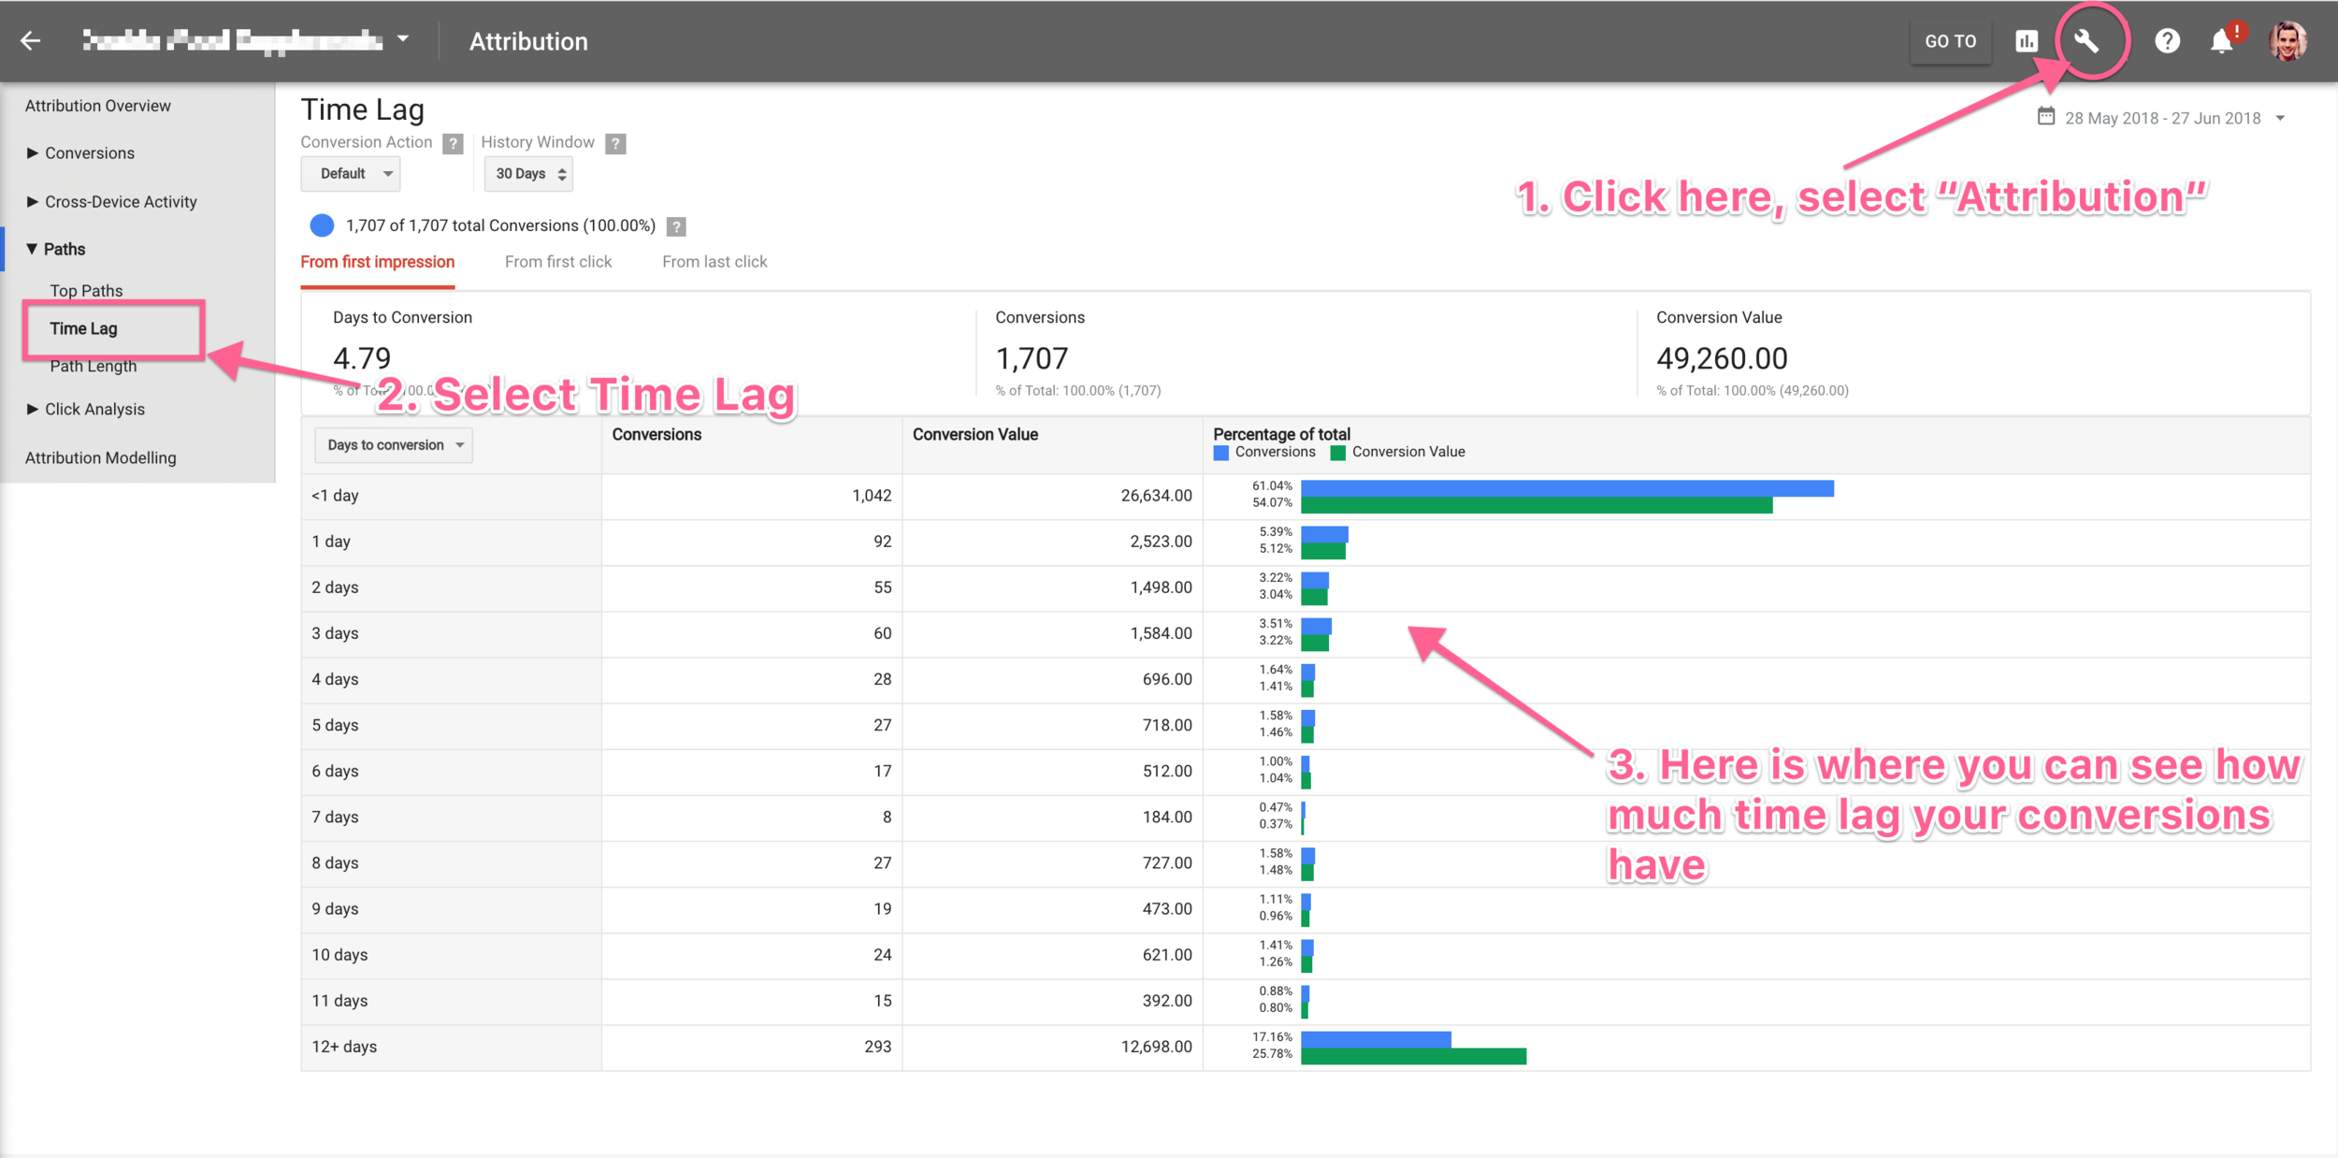Open the Days to conversion dropdown

click(394, 445)
